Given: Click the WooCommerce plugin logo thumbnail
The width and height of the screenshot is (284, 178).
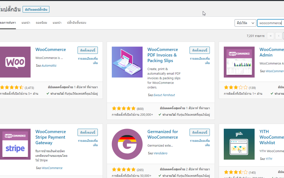Looking at the screenshot, I should 15,62.
